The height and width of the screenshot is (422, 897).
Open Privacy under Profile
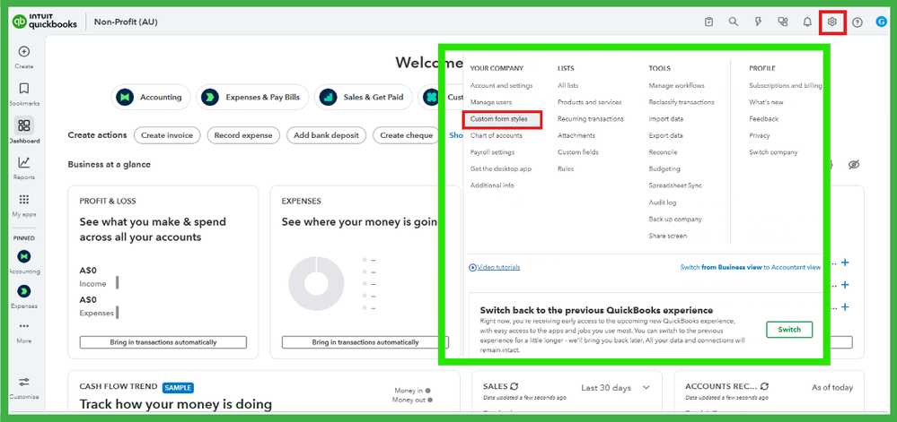tap(759, 135)
